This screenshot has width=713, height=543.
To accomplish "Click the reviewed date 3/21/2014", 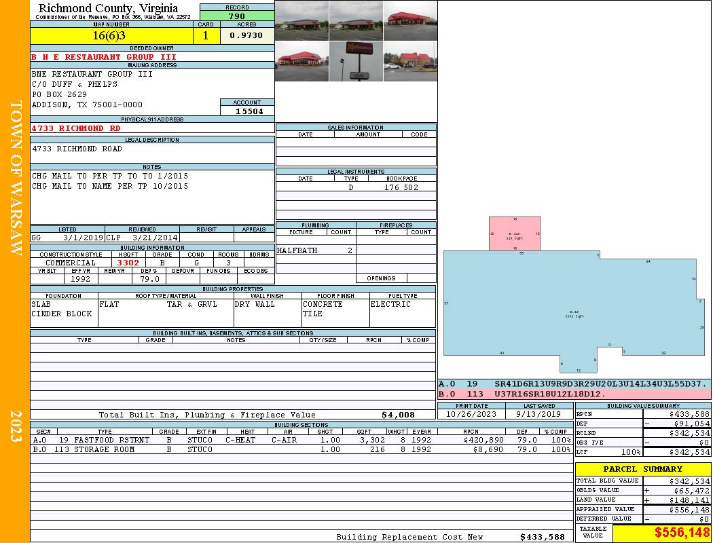I will 153,237.
